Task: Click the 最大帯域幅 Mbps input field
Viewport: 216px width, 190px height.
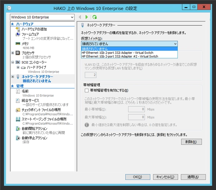Action: (x=136, y=117)
